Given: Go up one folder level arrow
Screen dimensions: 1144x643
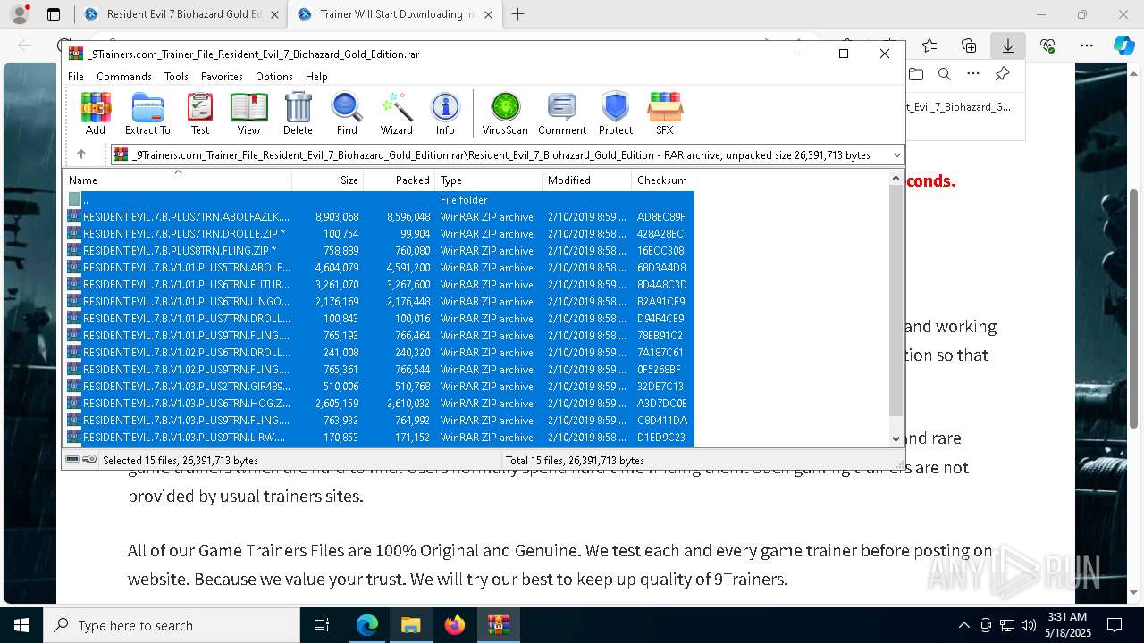Looking at the screenshot, I should tap(81, 154).
